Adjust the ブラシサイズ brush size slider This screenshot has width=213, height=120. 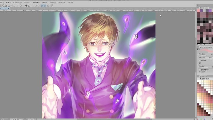(x=204, y=56)
